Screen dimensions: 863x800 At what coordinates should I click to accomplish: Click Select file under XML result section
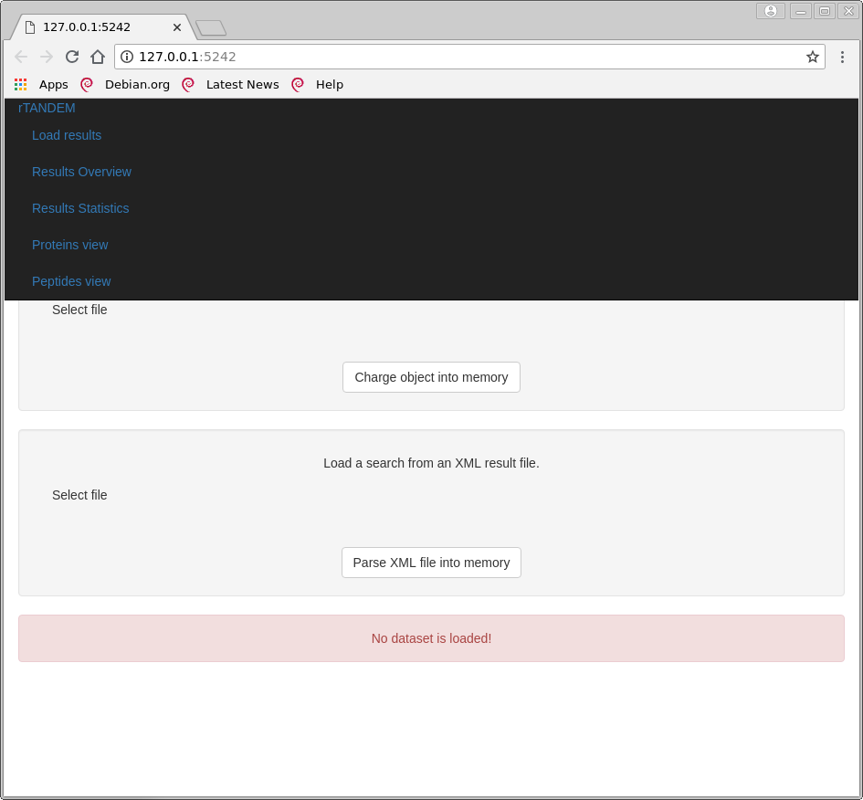coord(79,495)
